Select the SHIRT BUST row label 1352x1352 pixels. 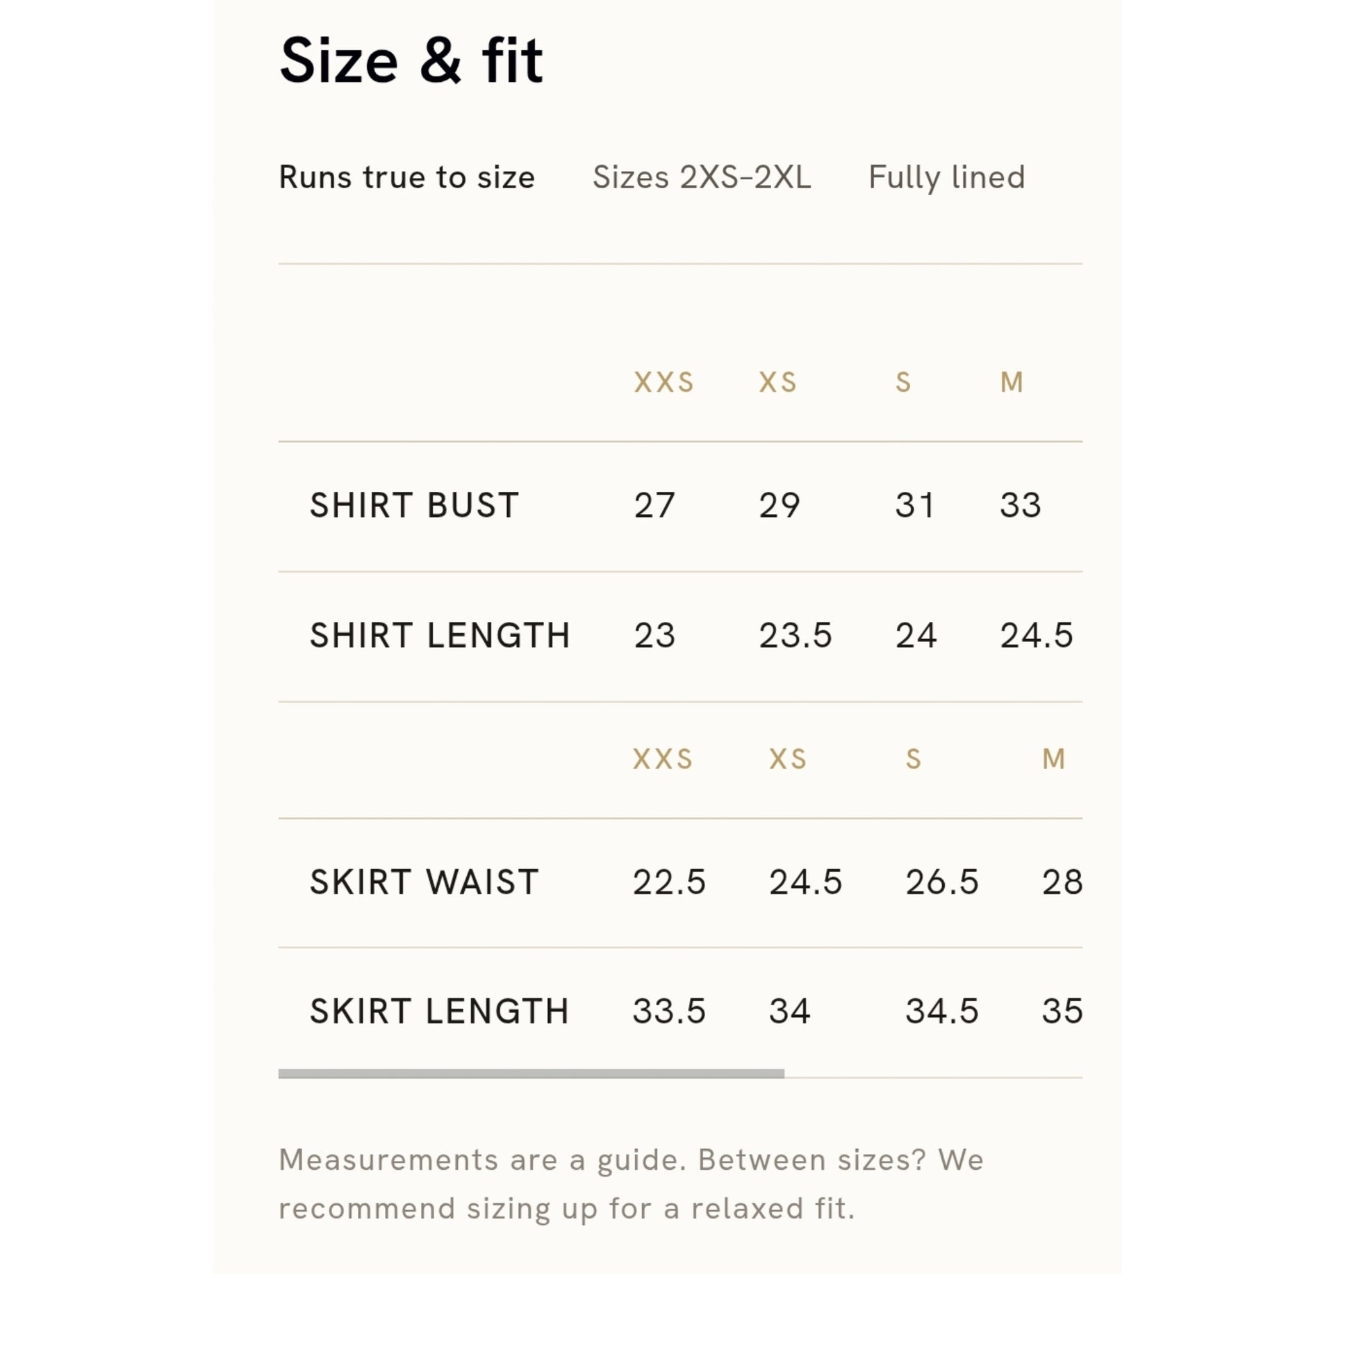[414, 505]
